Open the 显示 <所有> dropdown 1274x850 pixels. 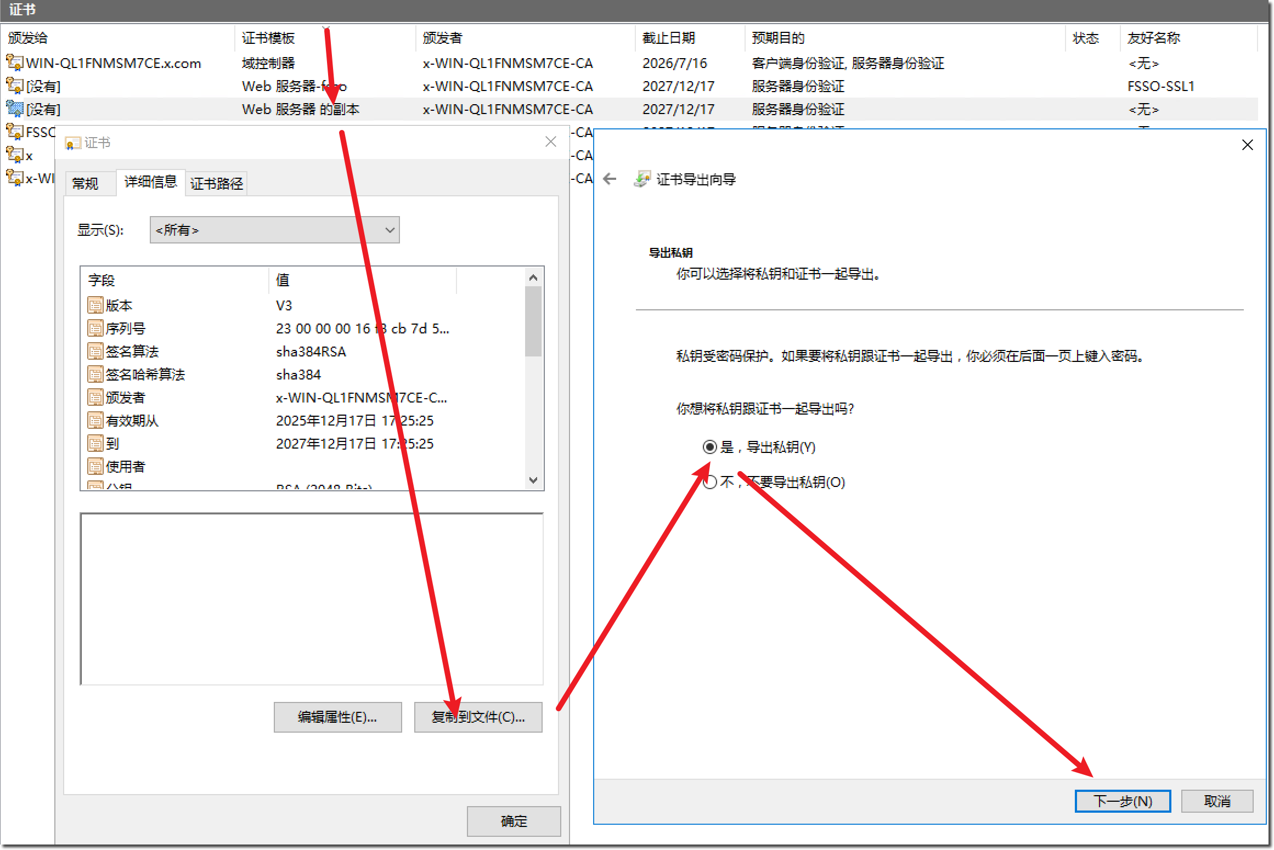(274, 230)
